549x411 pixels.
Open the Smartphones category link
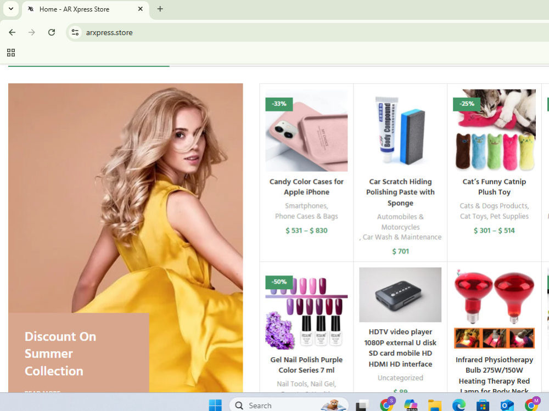tap(306, 206)
